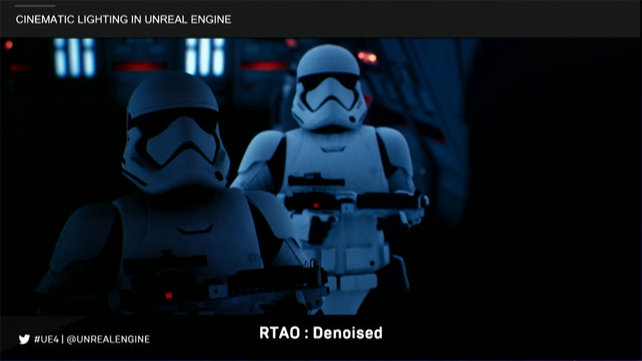The height and width of the screenshot is (361, 642).
Task: Click the @UNREALENGINE handle text
Action: click(x=108, y=339)
